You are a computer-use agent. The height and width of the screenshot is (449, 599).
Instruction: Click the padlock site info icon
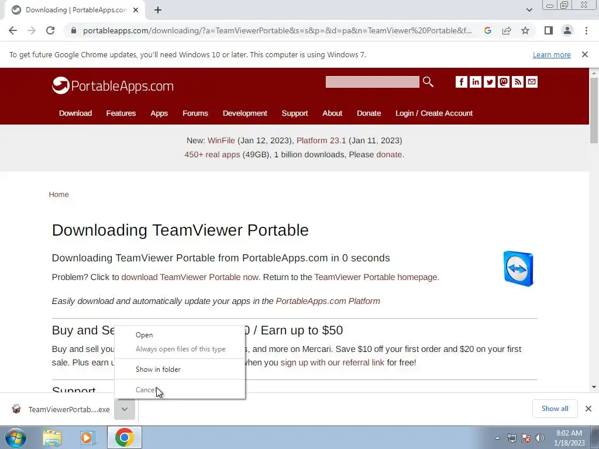pyautogui.click(x=74, y=30)
